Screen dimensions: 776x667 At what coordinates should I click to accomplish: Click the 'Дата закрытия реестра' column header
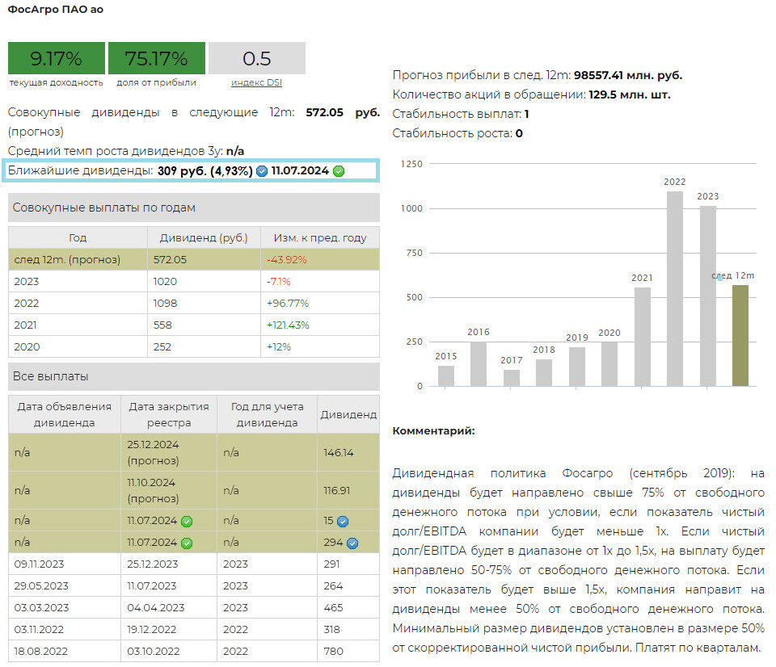pos(168,414)
